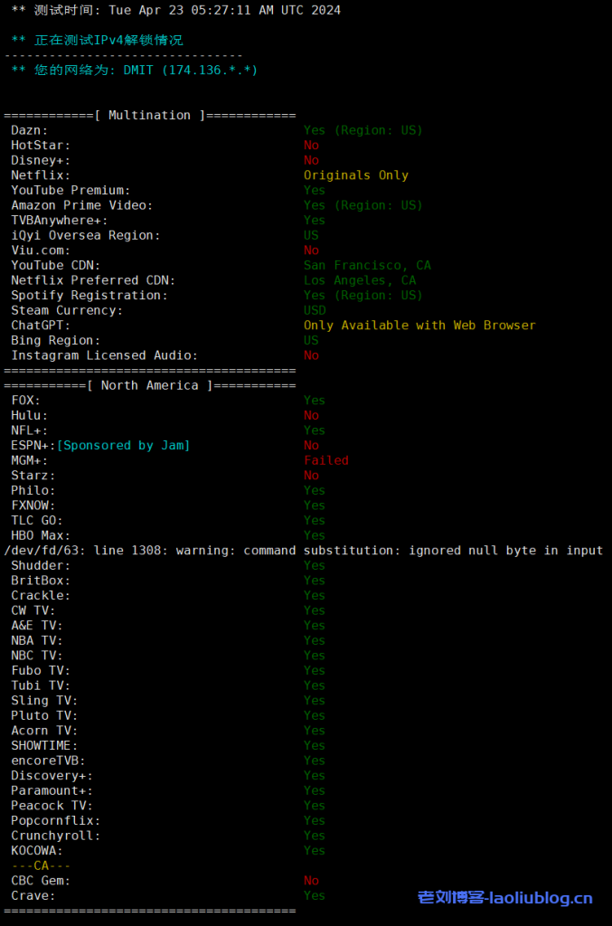
Task: Click the laoliublog.cn watermark link
Action: click(504, 898)
